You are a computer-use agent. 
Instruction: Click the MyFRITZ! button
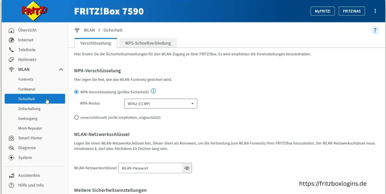click(323, 11)
